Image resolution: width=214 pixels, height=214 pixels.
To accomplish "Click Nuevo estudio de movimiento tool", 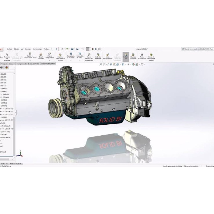I will (x=89, y=57).
